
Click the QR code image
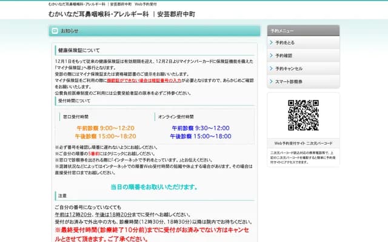pyautogui.click(x=303, y=115)
